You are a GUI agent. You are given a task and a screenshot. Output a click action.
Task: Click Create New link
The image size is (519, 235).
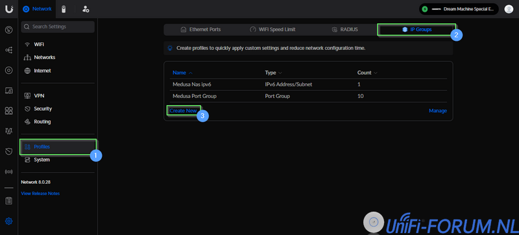[184, 110]
